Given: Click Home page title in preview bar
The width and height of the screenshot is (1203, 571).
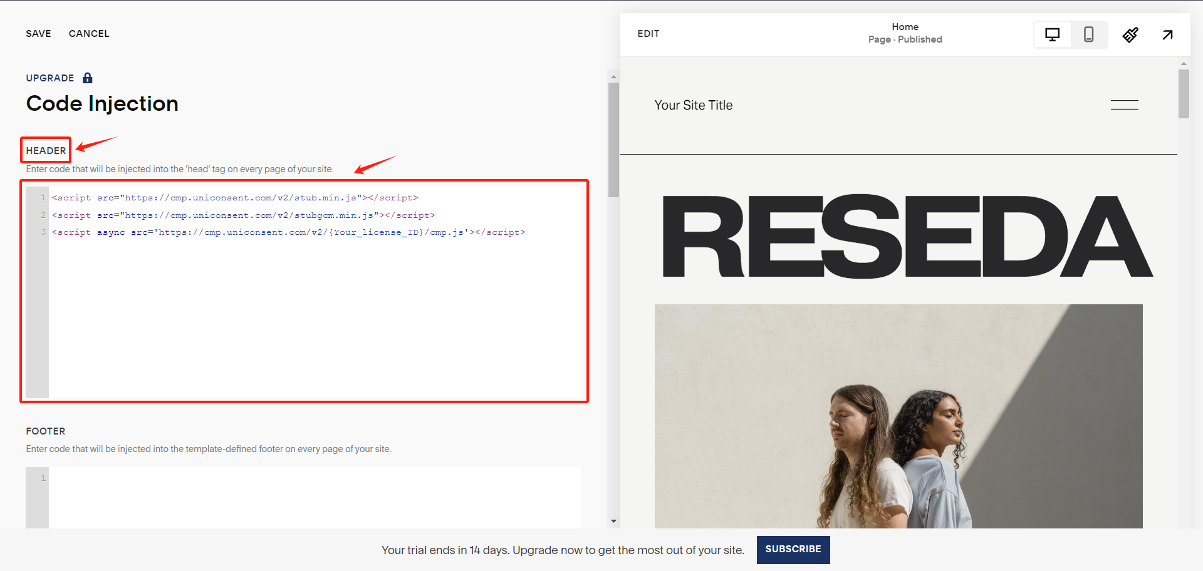Looking at the screenshot, I should point(905,27).
